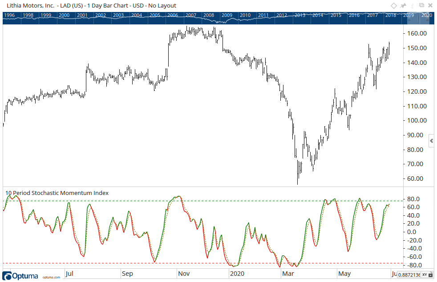Click the positive 60.0 indicator scale label
The image size is (437, 282).
pyautogui.click(x=413, y=207)
